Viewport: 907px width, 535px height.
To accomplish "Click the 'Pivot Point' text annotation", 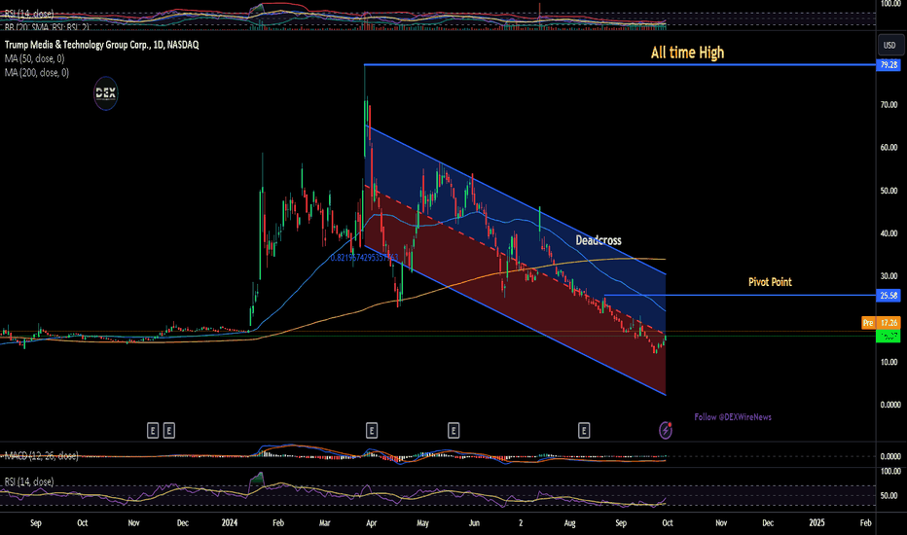I will pyautogui.click(x=770, y=282).
